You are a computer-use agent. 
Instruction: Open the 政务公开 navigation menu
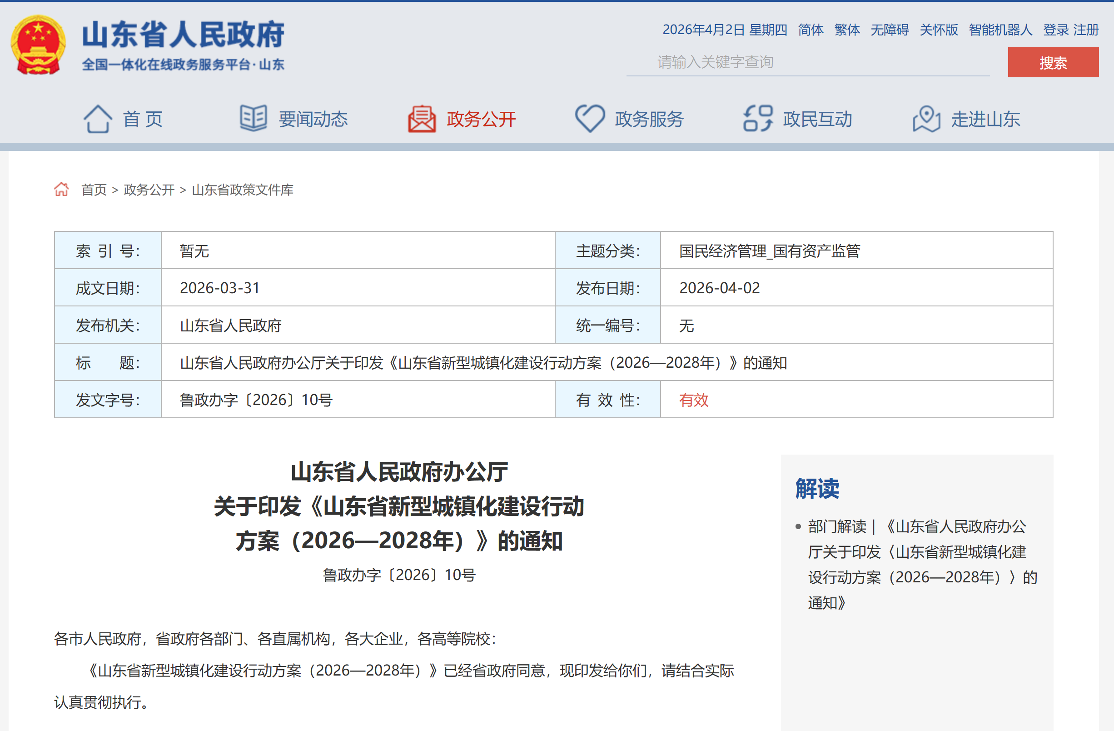(481, 120)
